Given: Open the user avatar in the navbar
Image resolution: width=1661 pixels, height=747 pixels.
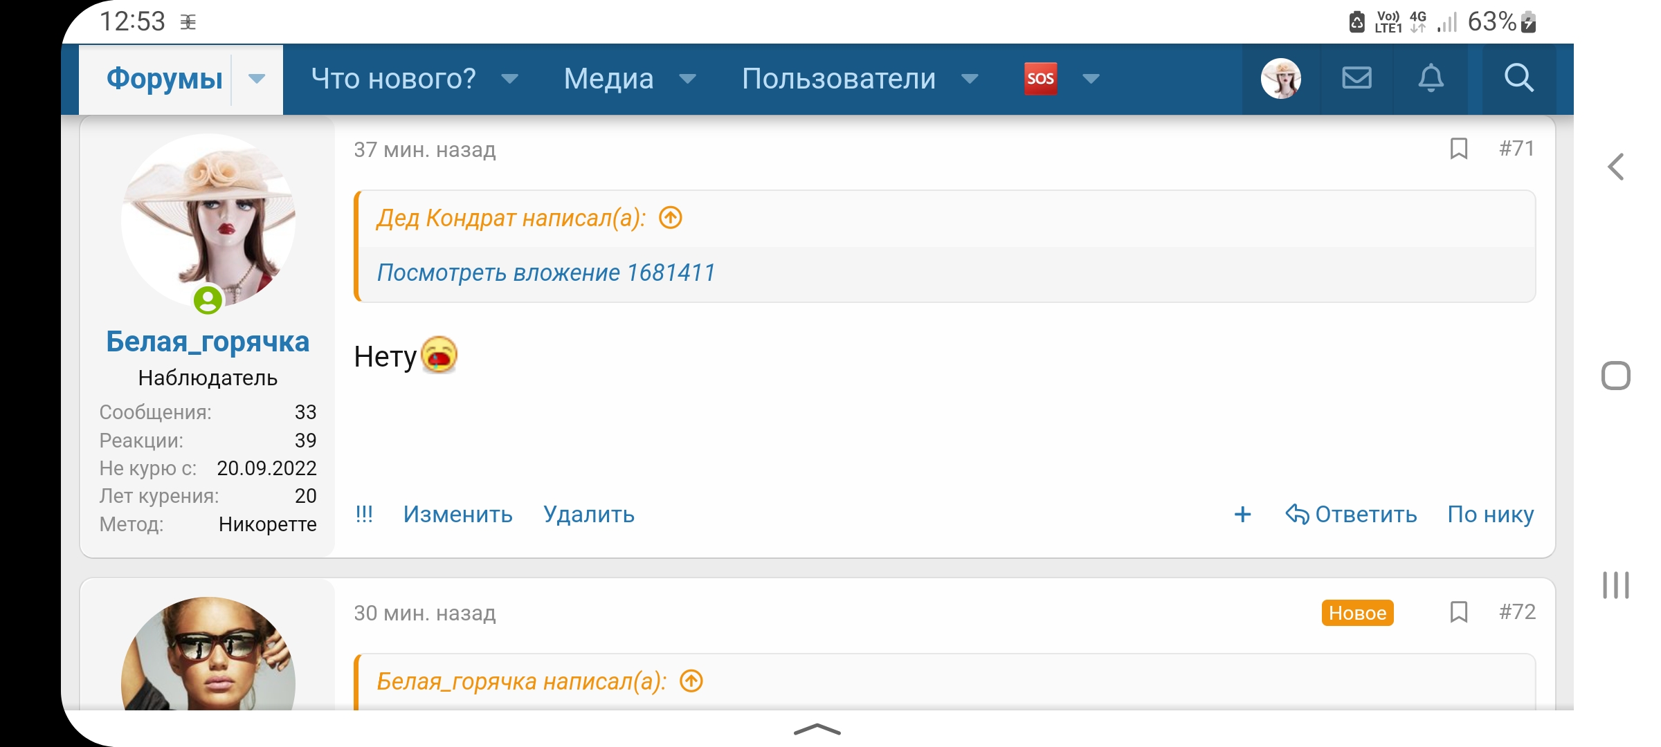Looking at the screenshot, I should pos(1280,78).
